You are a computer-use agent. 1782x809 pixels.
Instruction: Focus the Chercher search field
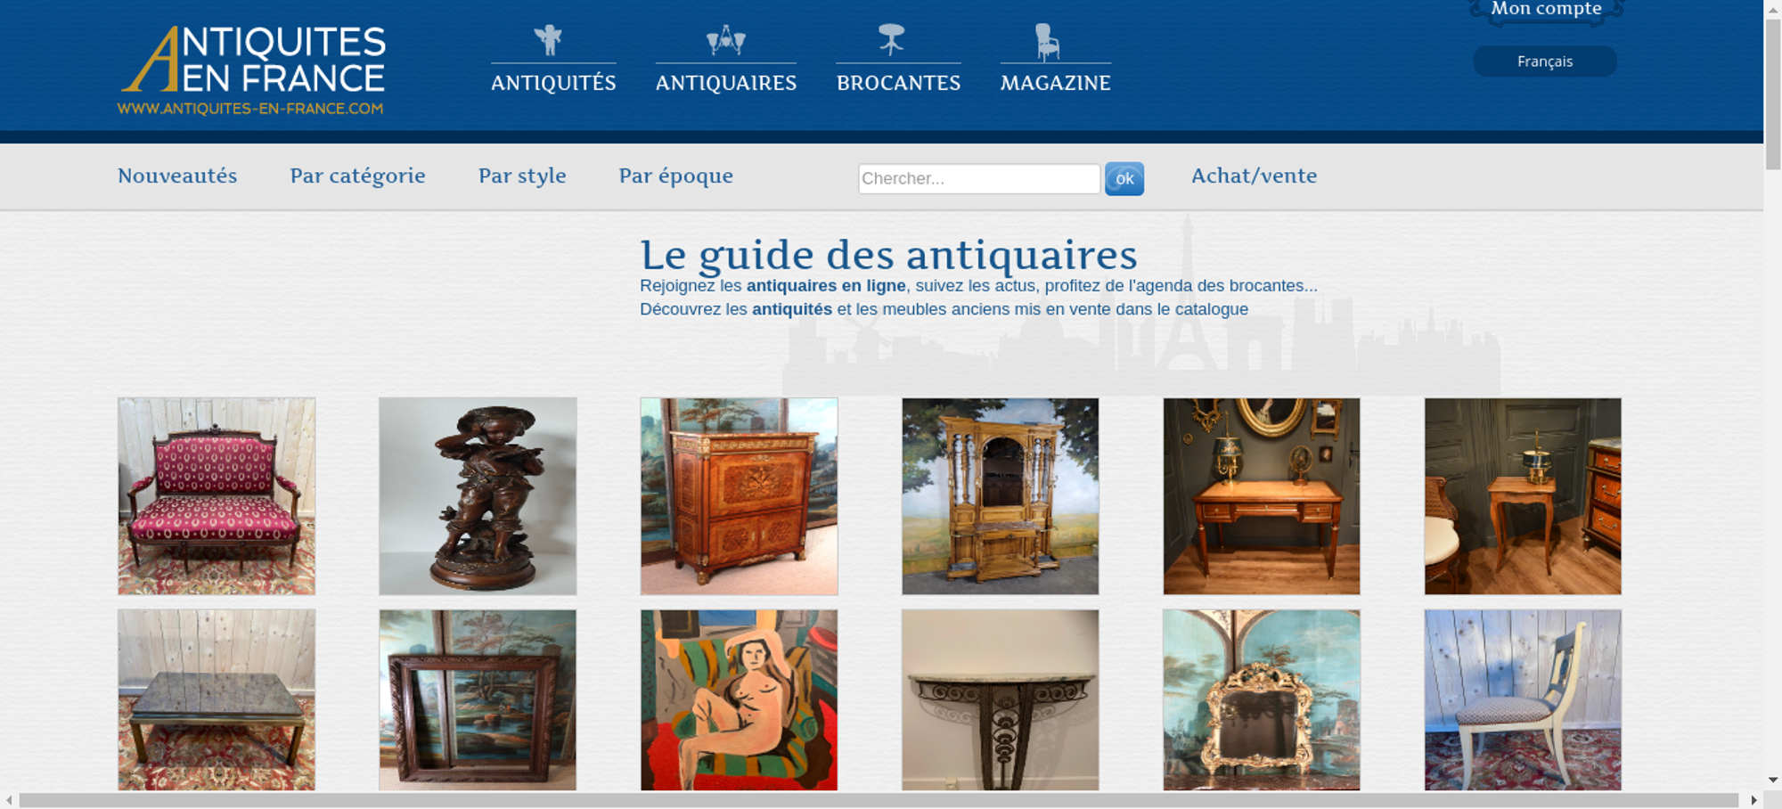(979, 178)
